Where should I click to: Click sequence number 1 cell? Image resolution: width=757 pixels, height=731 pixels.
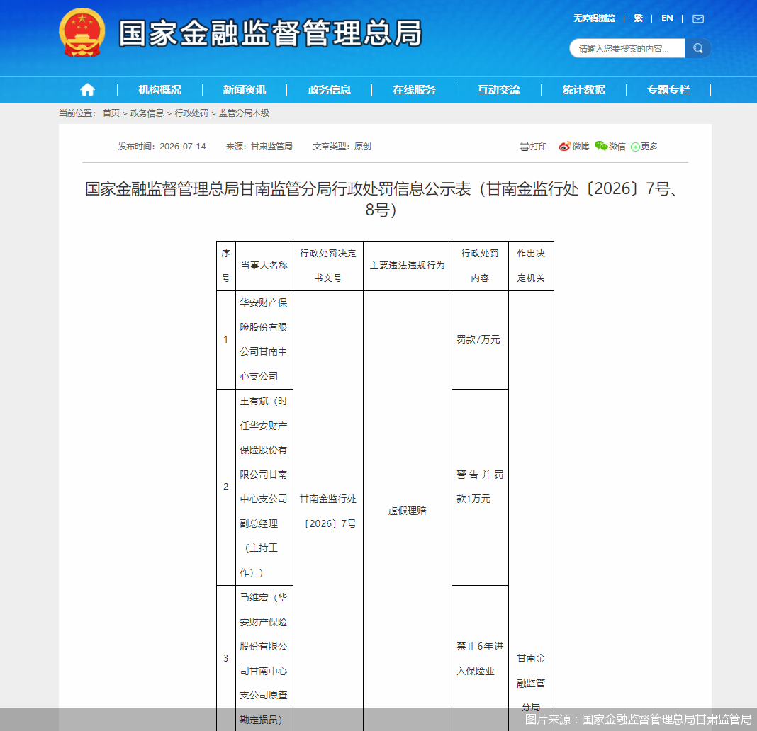225,340
